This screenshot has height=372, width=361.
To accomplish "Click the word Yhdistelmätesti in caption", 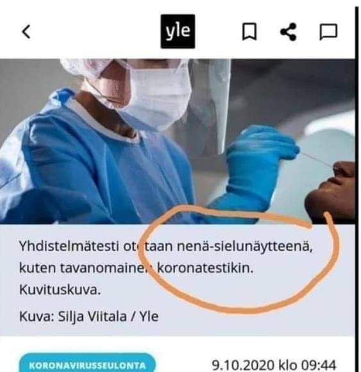I will (69, 247).
